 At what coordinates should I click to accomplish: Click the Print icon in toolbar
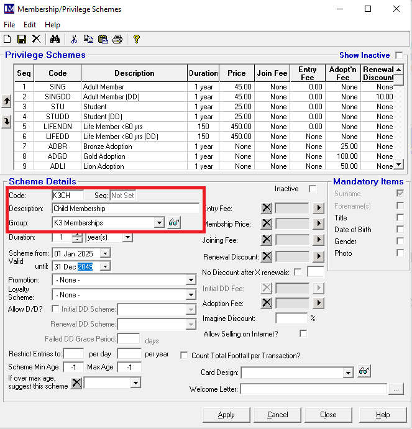[x=117, y=39]
